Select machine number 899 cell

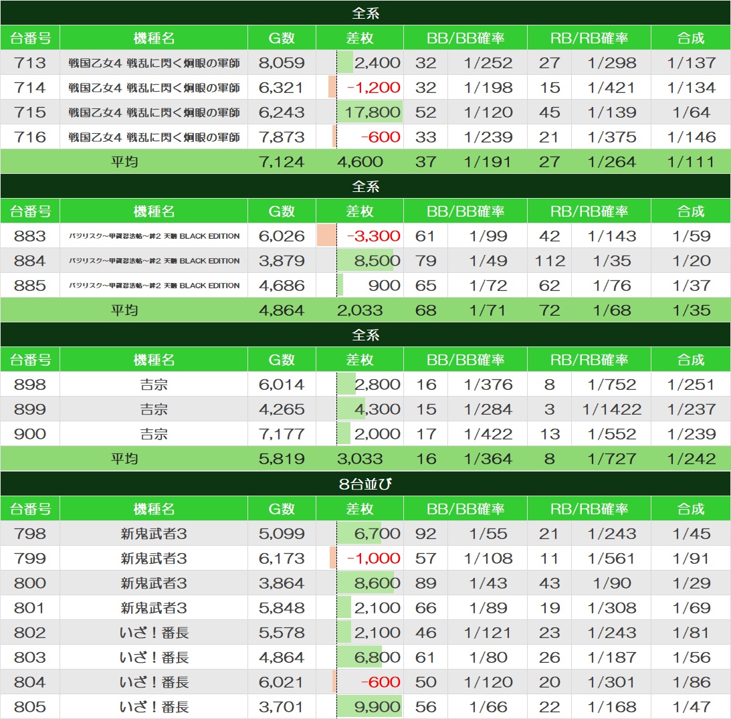pos(30,409)
